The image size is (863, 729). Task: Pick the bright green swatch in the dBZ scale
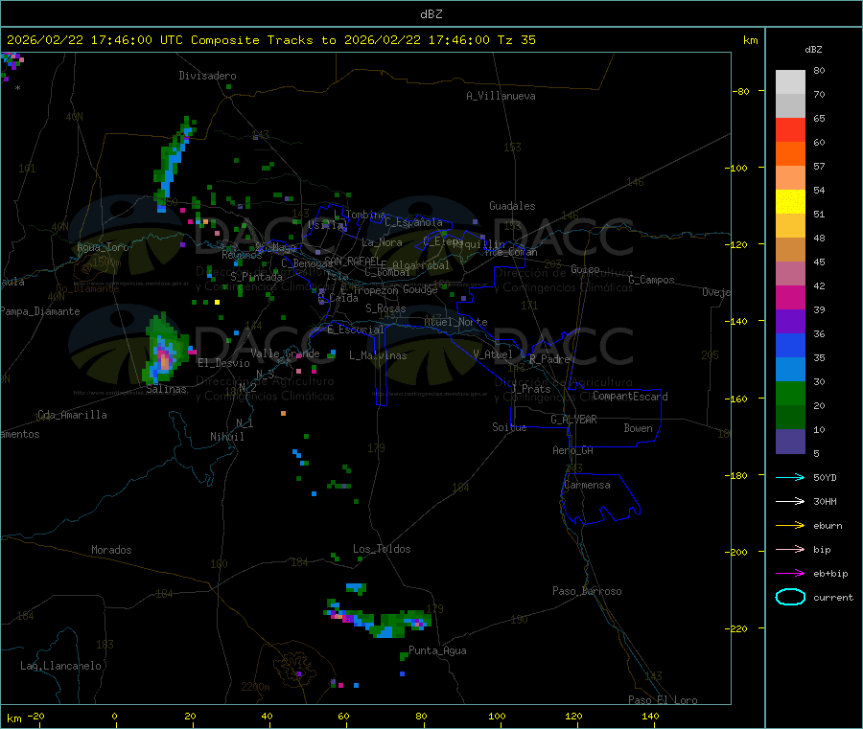[x=790, y=393]
